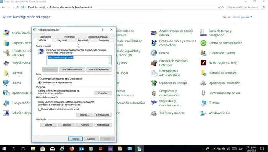Refresh the Control Panel address bar
The width and height of the screenshot is (268, 152).
click(222, 7)
